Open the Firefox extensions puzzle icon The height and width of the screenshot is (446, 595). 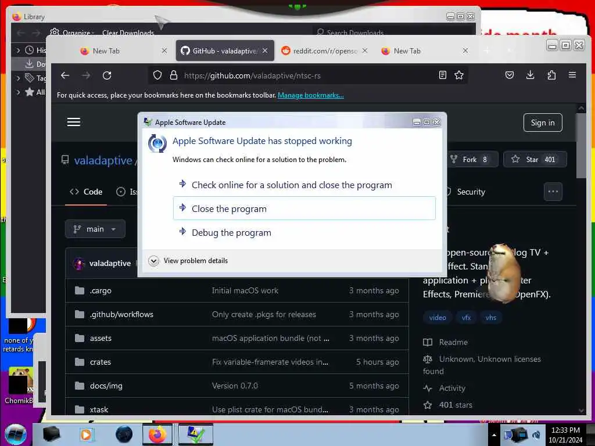point(551,75)
